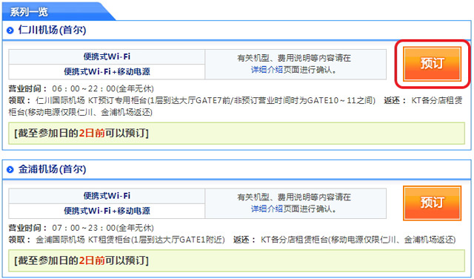
Task: Click the 预订 button for 仁川机场
Action: click(432, 64)
